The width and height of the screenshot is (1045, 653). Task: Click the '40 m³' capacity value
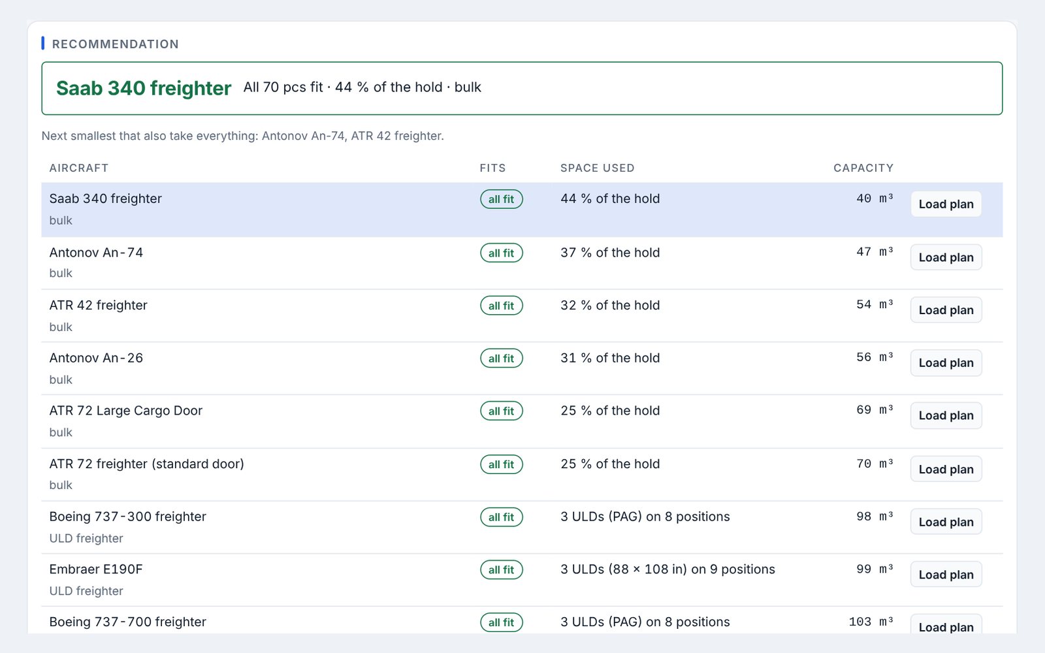point(875,199)
